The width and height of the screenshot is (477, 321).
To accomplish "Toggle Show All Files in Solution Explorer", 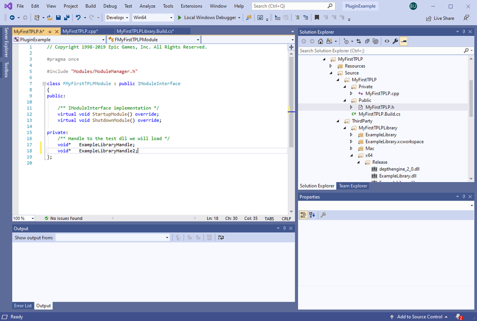I will click(x=376, y=41).
